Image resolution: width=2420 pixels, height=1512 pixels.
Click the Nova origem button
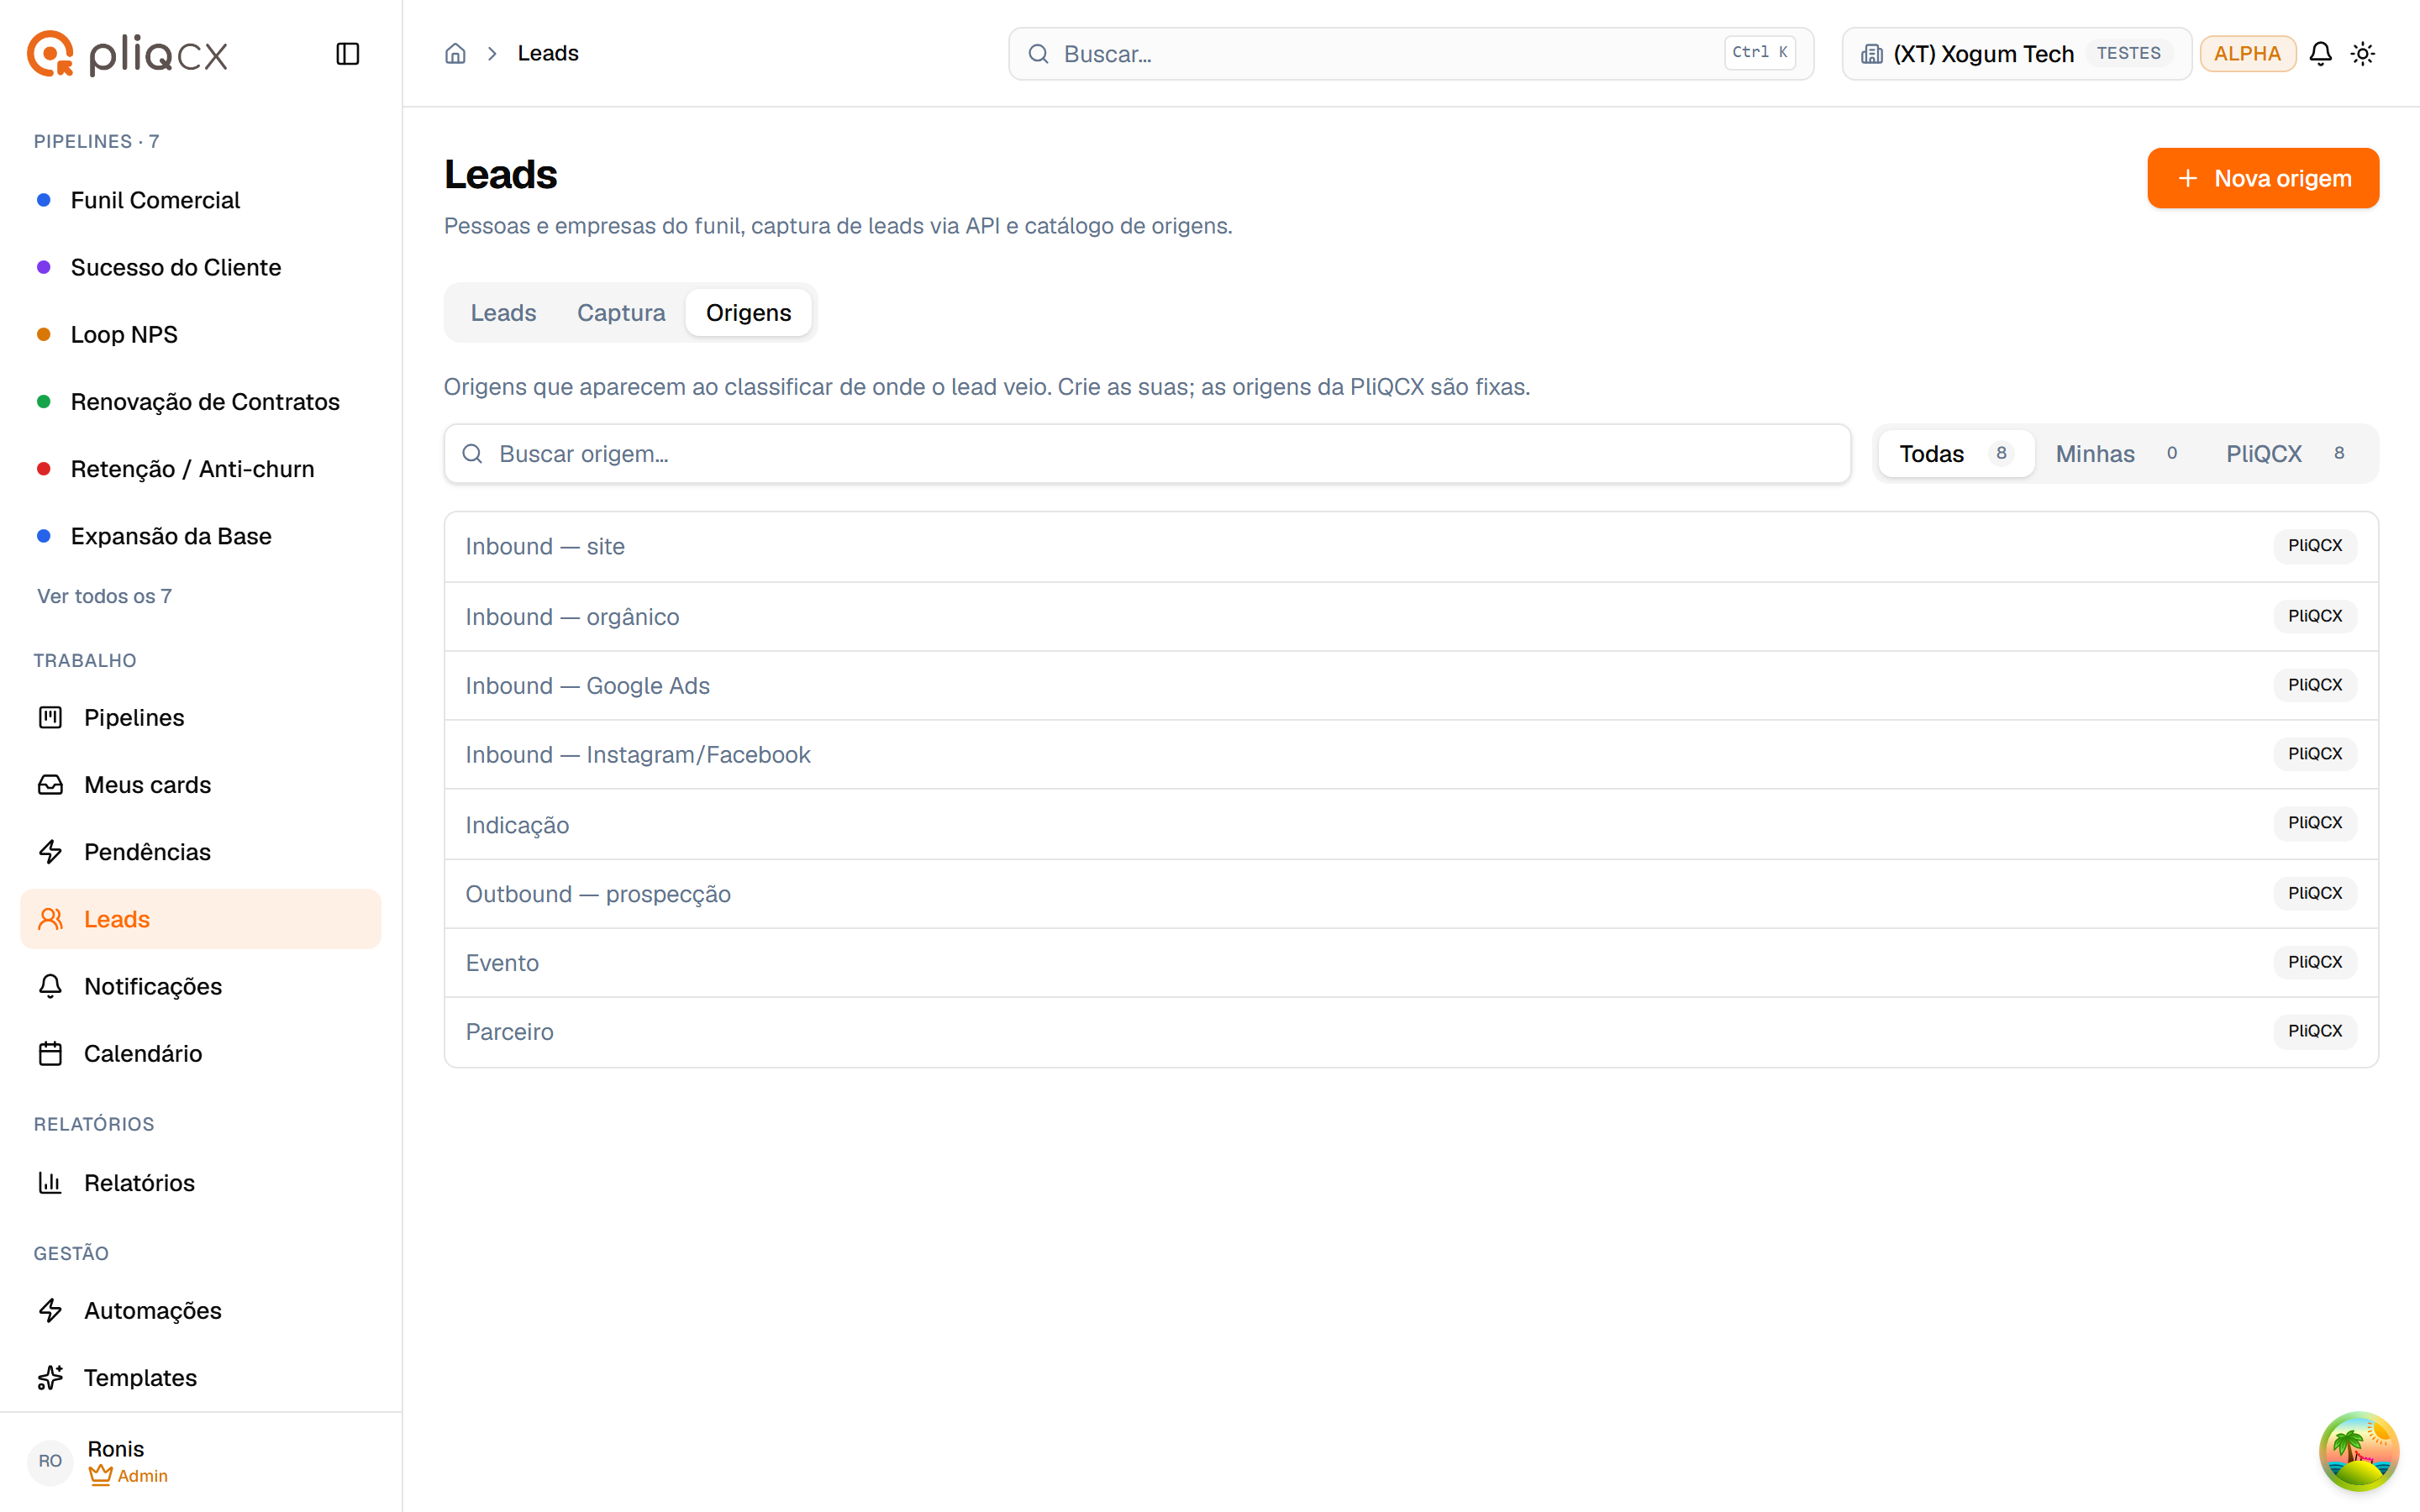(x=2263, y=178)
